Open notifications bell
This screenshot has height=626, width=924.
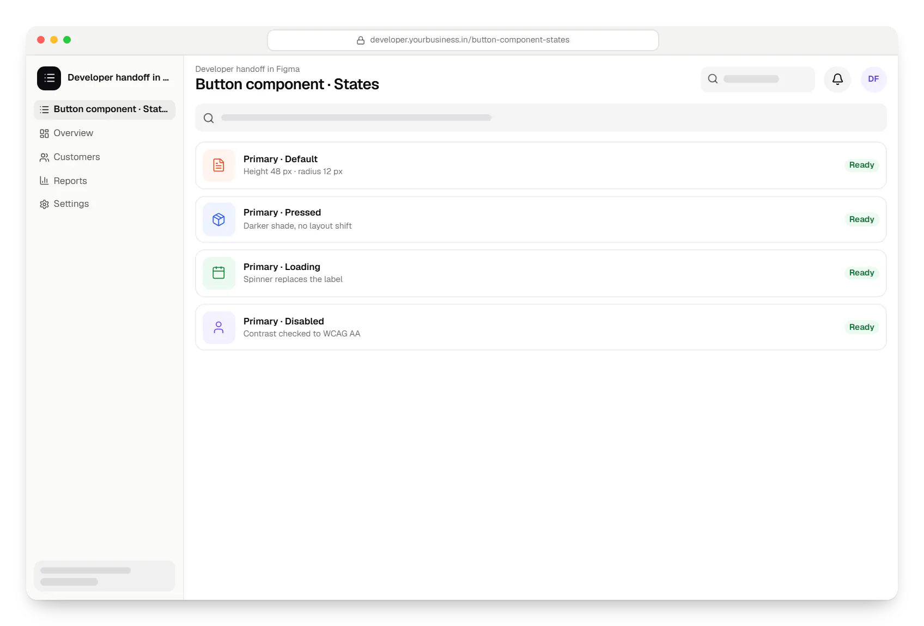coord(837,79)
